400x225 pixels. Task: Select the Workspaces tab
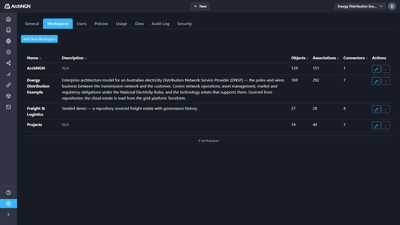point(58,24)
